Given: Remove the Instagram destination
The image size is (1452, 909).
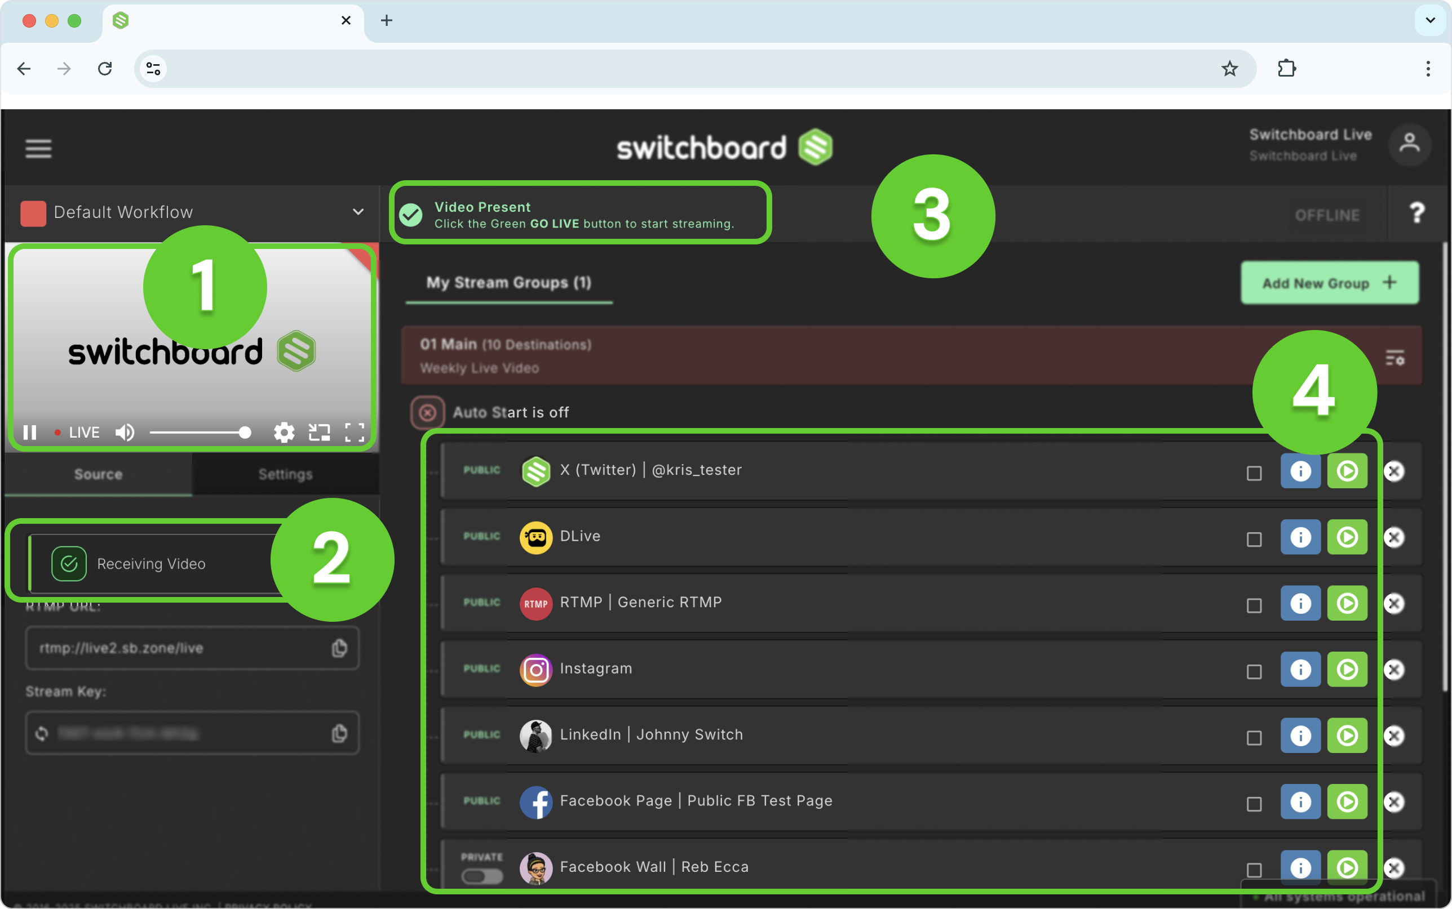Looking at the screenshot, I should 1395,669.
